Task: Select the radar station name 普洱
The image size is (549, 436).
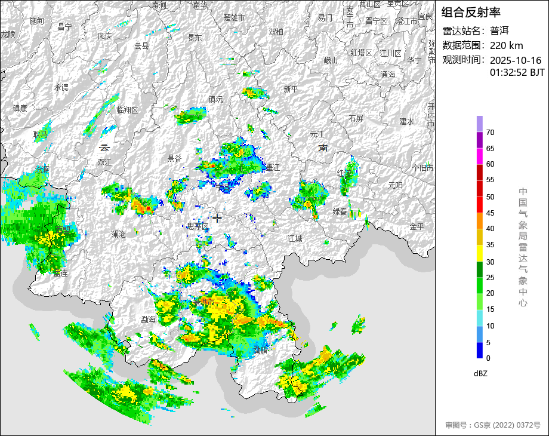Action: coord(499,31)
